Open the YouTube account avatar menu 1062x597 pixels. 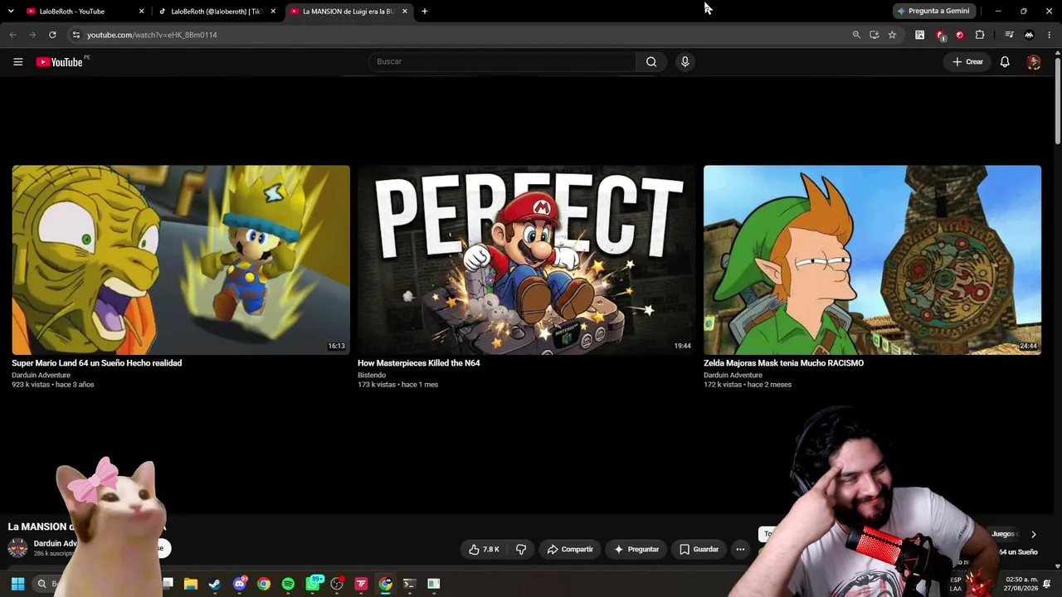point(1033,61)
